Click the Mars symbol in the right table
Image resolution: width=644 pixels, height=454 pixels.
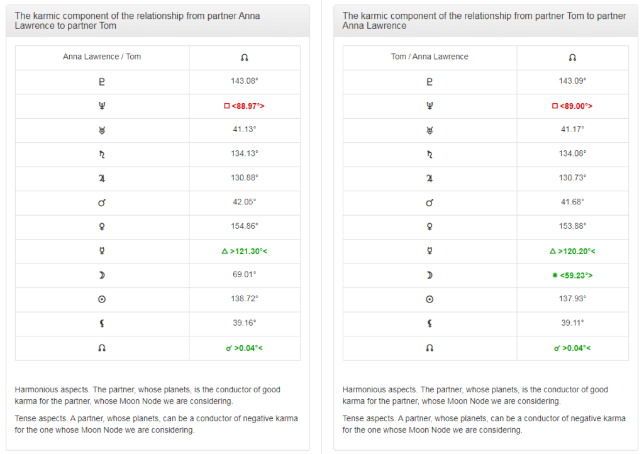[x=430, y=202]
